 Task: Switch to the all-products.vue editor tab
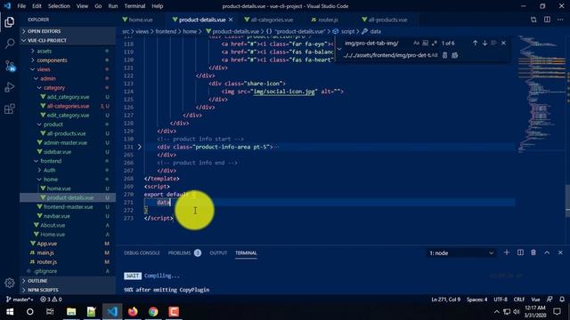click(x=387, y=20)
